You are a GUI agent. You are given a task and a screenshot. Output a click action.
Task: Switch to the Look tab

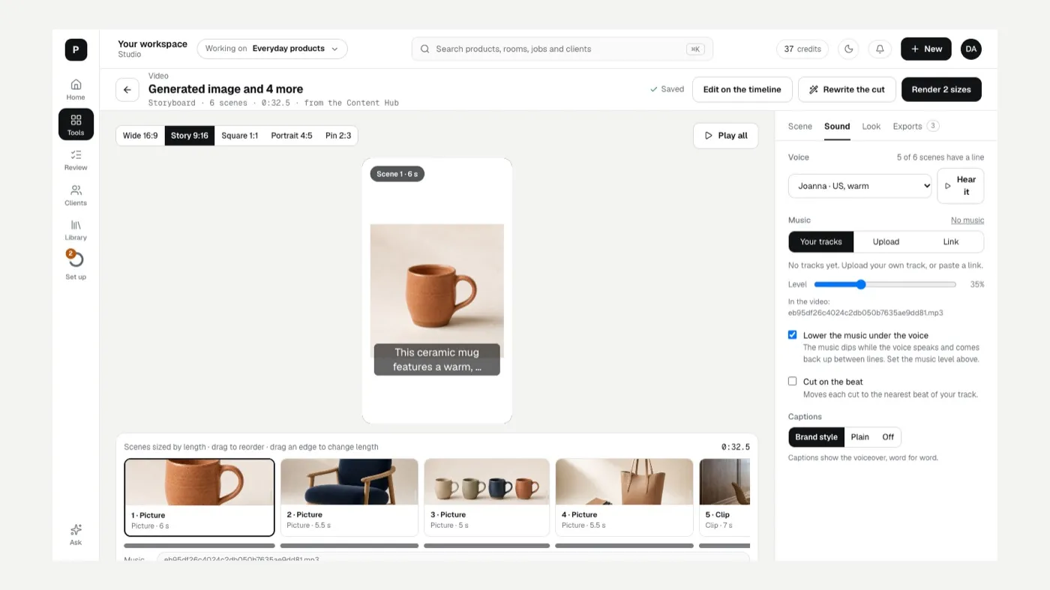pos(871,126)
